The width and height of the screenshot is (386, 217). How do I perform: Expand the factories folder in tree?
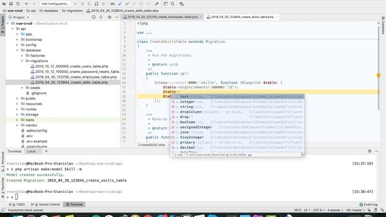tap(22, 55)
